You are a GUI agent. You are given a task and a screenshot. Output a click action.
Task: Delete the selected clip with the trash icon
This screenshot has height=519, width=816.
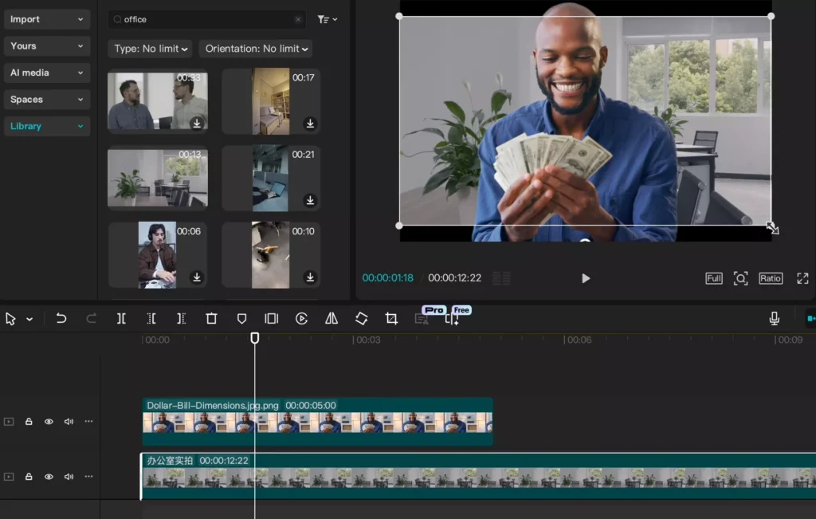pos(211,318)
